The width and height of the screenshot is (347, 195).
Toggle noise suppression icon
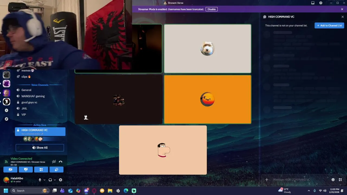pyautogui.click(x=54, y=162)
